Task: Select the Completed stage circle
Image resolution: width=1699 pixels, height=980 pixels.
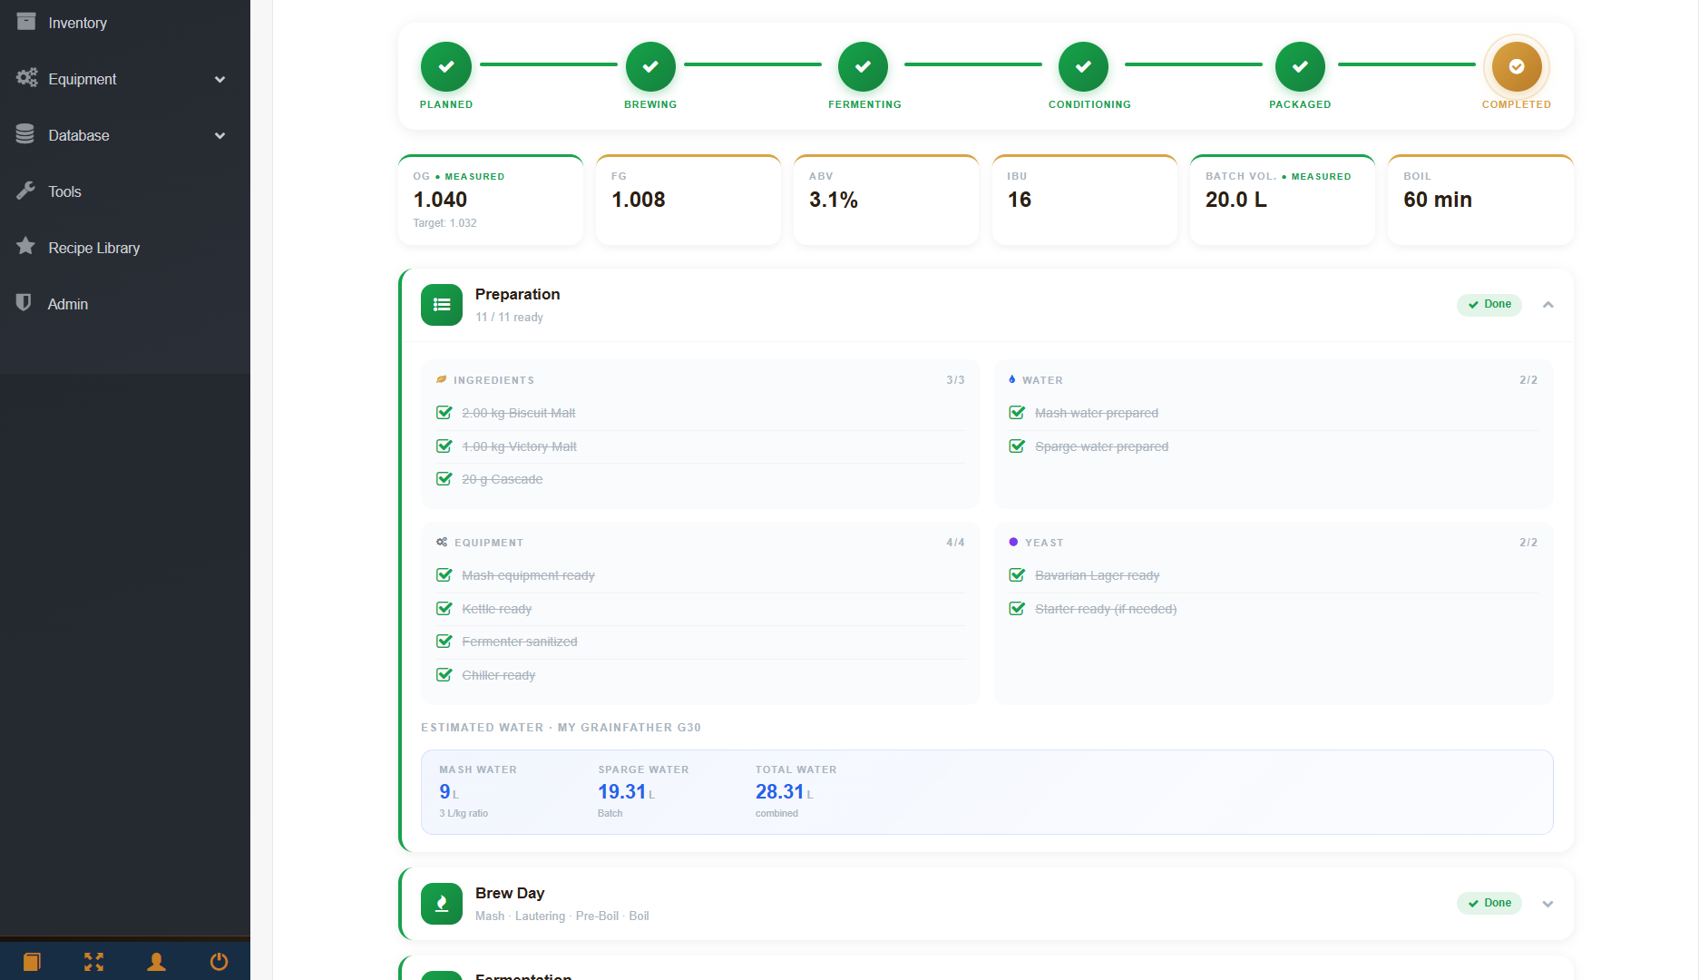Action: point(1517,66)
